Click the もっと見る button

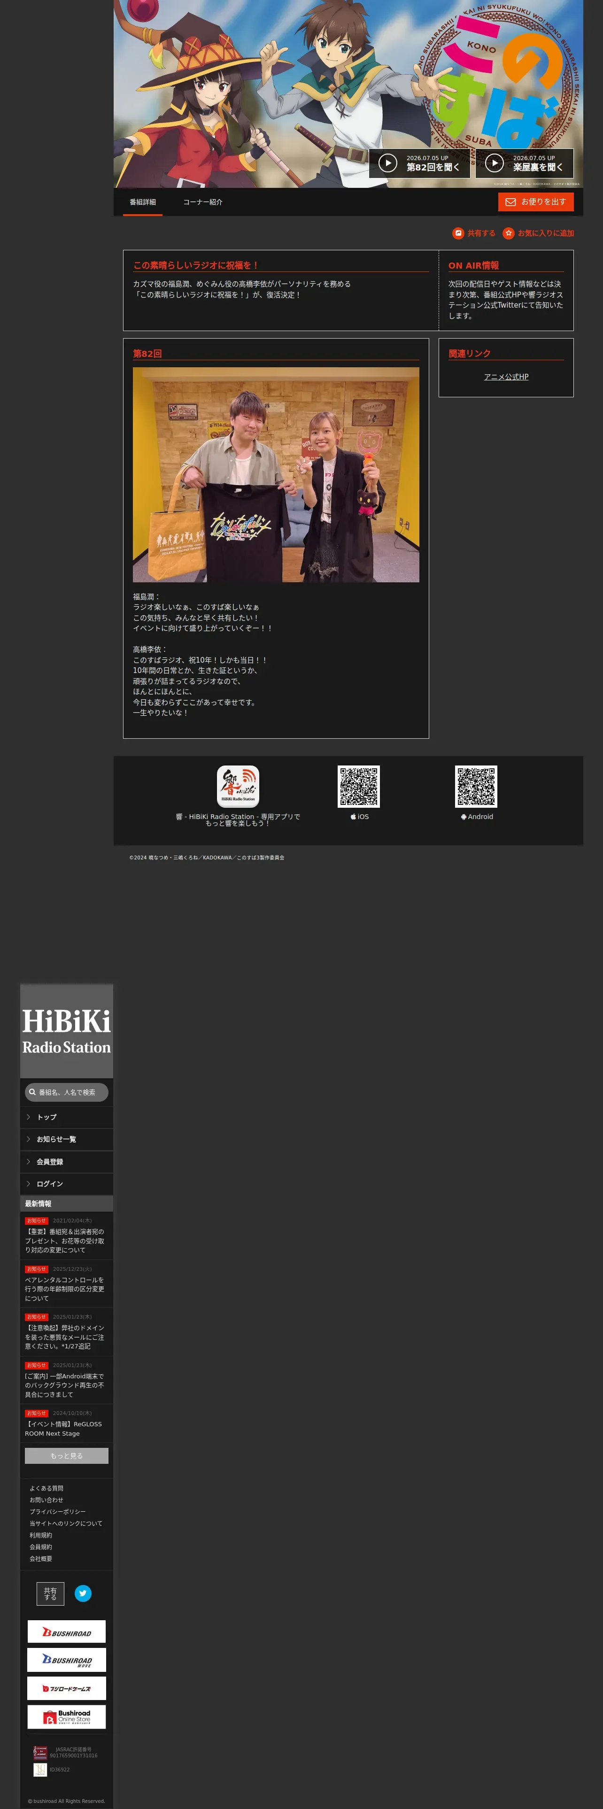(67, 1456)
